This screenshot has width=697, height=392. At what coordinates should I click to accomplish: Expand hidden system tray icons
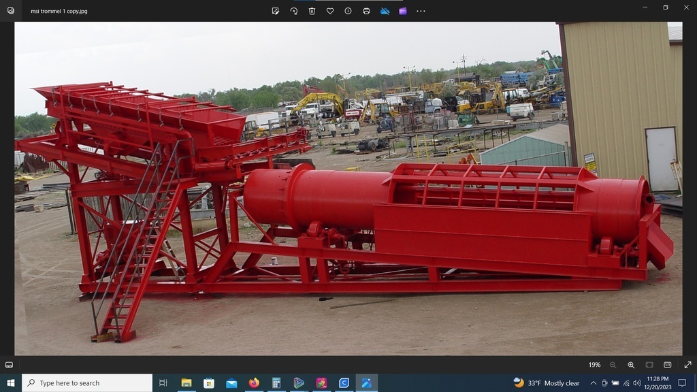(594, 382)
